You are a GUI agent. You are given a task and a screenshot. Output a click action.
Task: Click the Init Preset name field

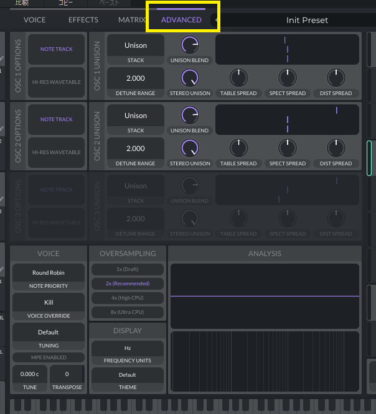click(307, 20)
